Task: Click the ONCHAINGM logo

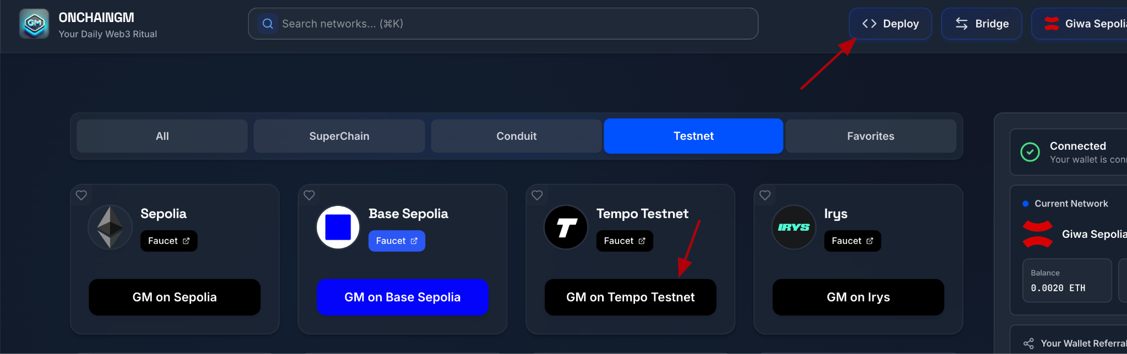Action: coord(34,24)
